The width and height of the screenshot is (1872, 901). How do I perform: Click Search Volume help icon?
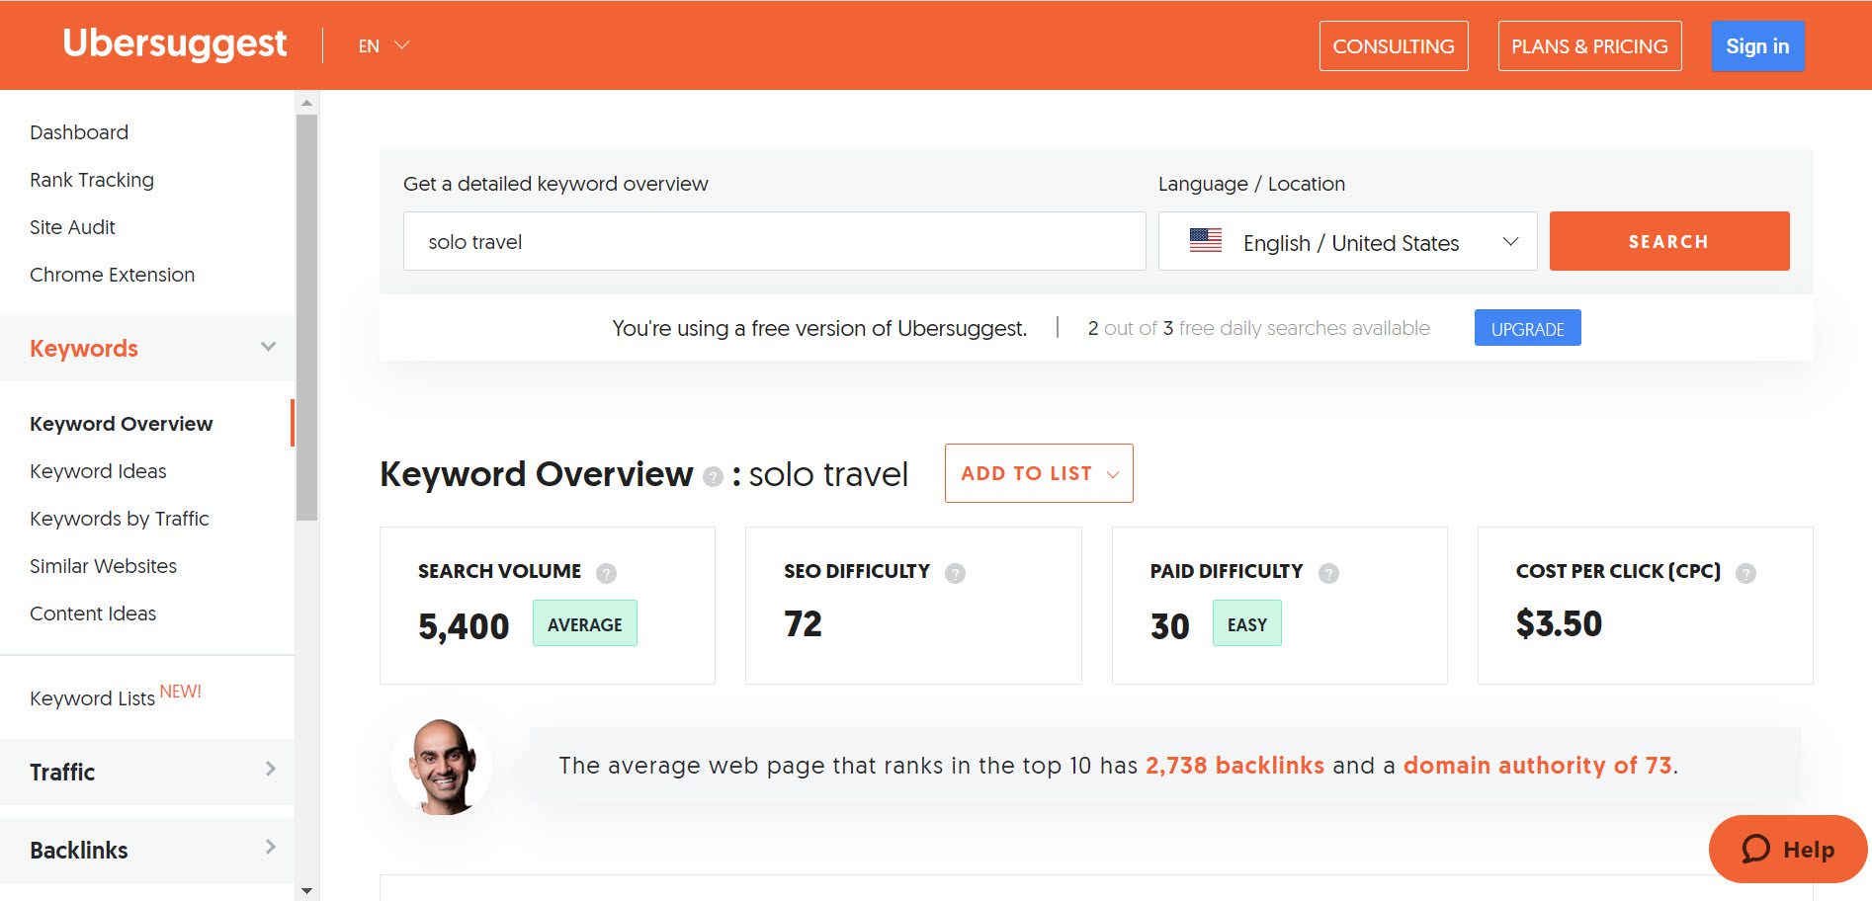point(607,573)
